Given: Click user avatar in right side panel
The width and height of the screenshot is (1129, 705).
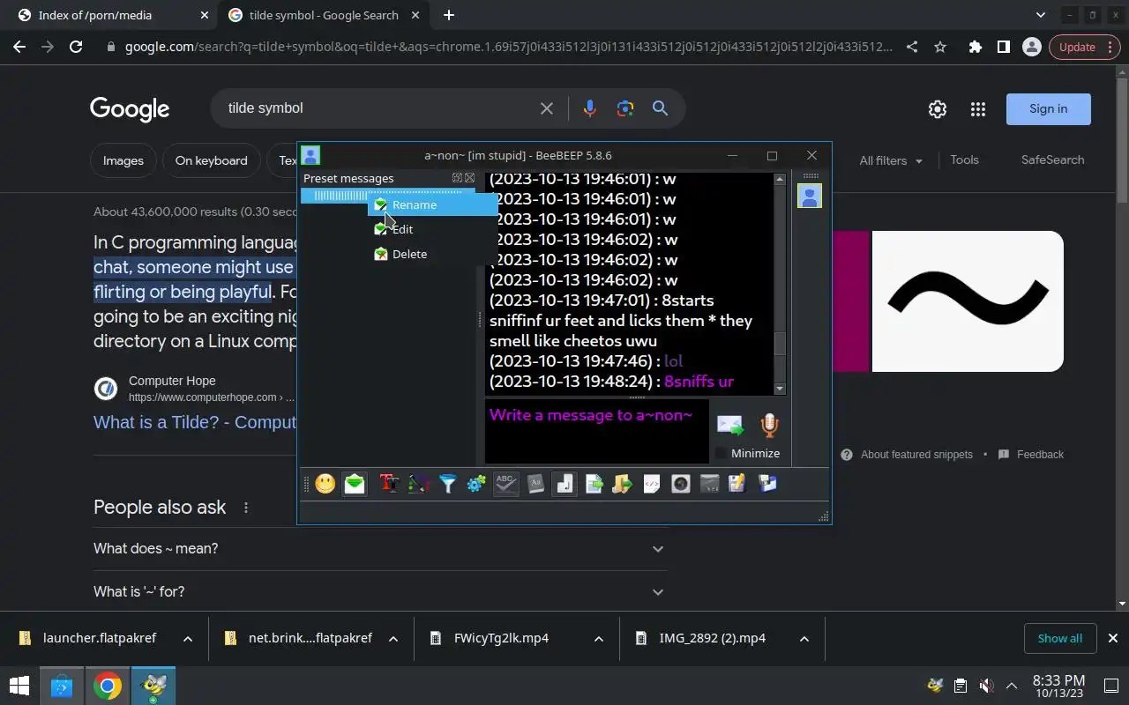Looking at the screenshot, I should pyautogui.click(x=810, y=196).
